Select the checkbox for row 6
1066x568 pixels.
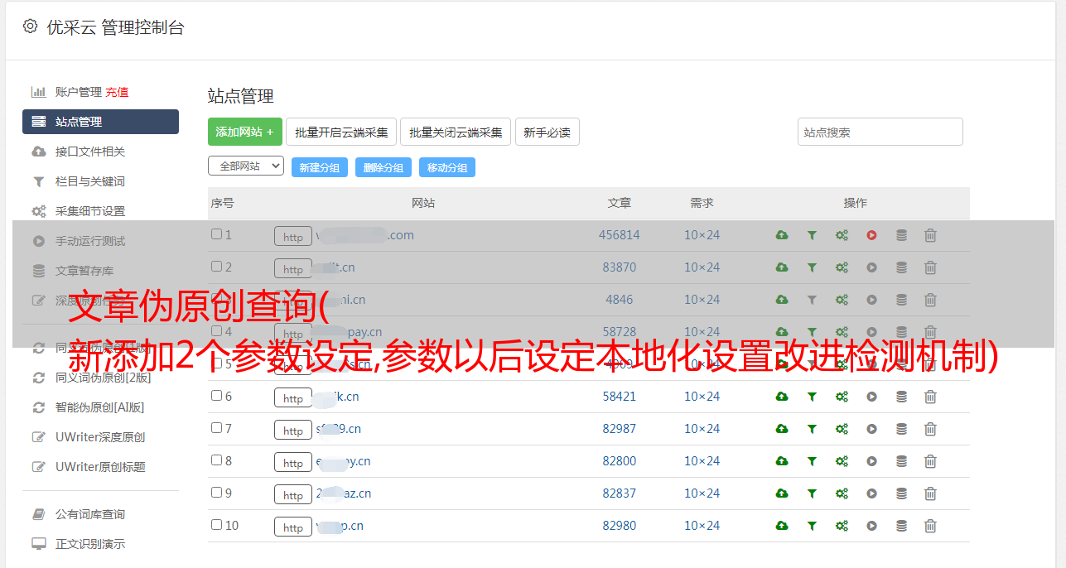pos(216,396)
